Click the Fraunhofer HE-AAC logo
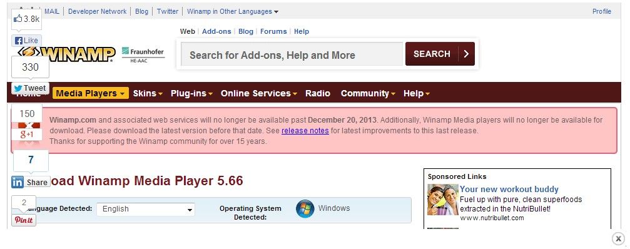The height and width of the screenshot is (249, 630). 143,55
